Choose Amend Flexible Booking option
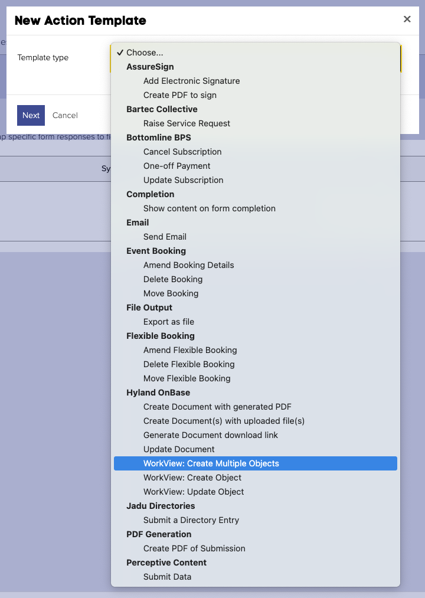Image resolution: width=425 pixels, height=598 pixels. click(256, 350)
